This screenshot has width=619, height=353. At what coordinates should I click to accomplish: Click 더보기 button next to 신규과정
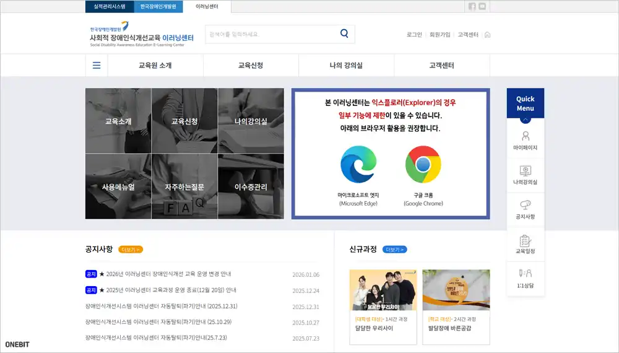pos(395,250)
